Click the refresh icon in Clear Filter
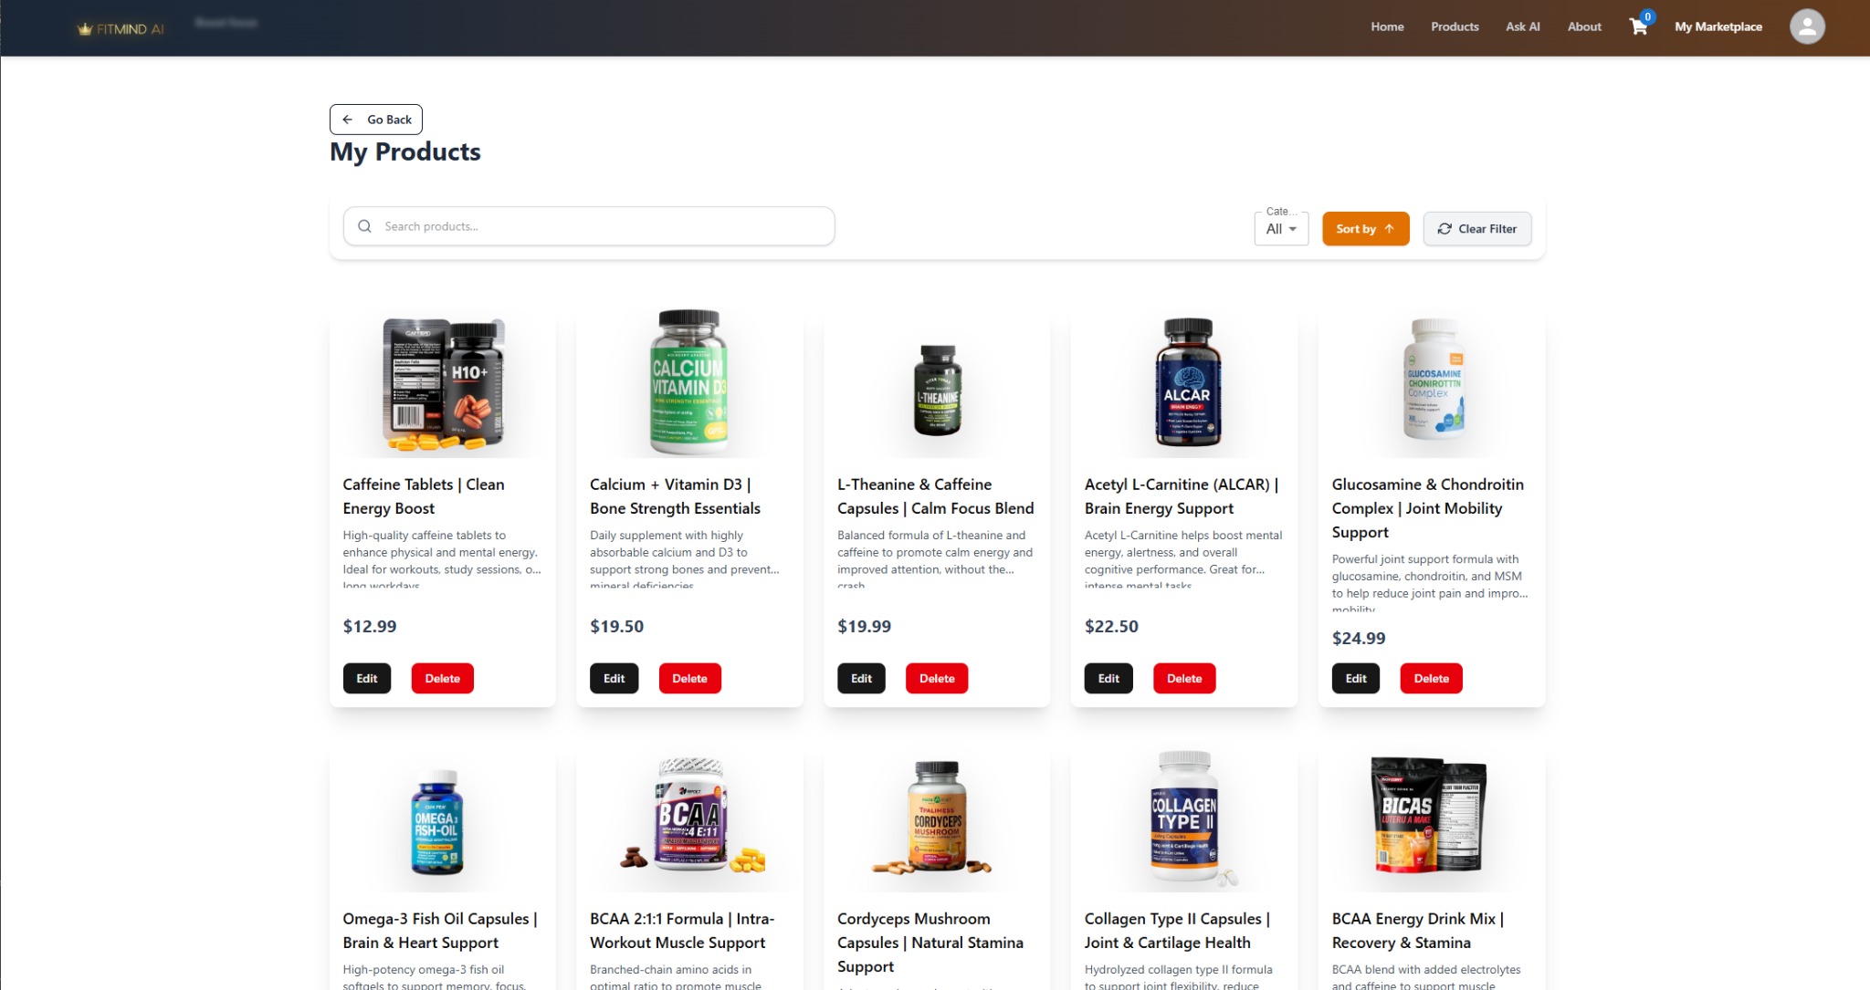Viewport: 1870px width, 990px height. tap(1445, 229)
